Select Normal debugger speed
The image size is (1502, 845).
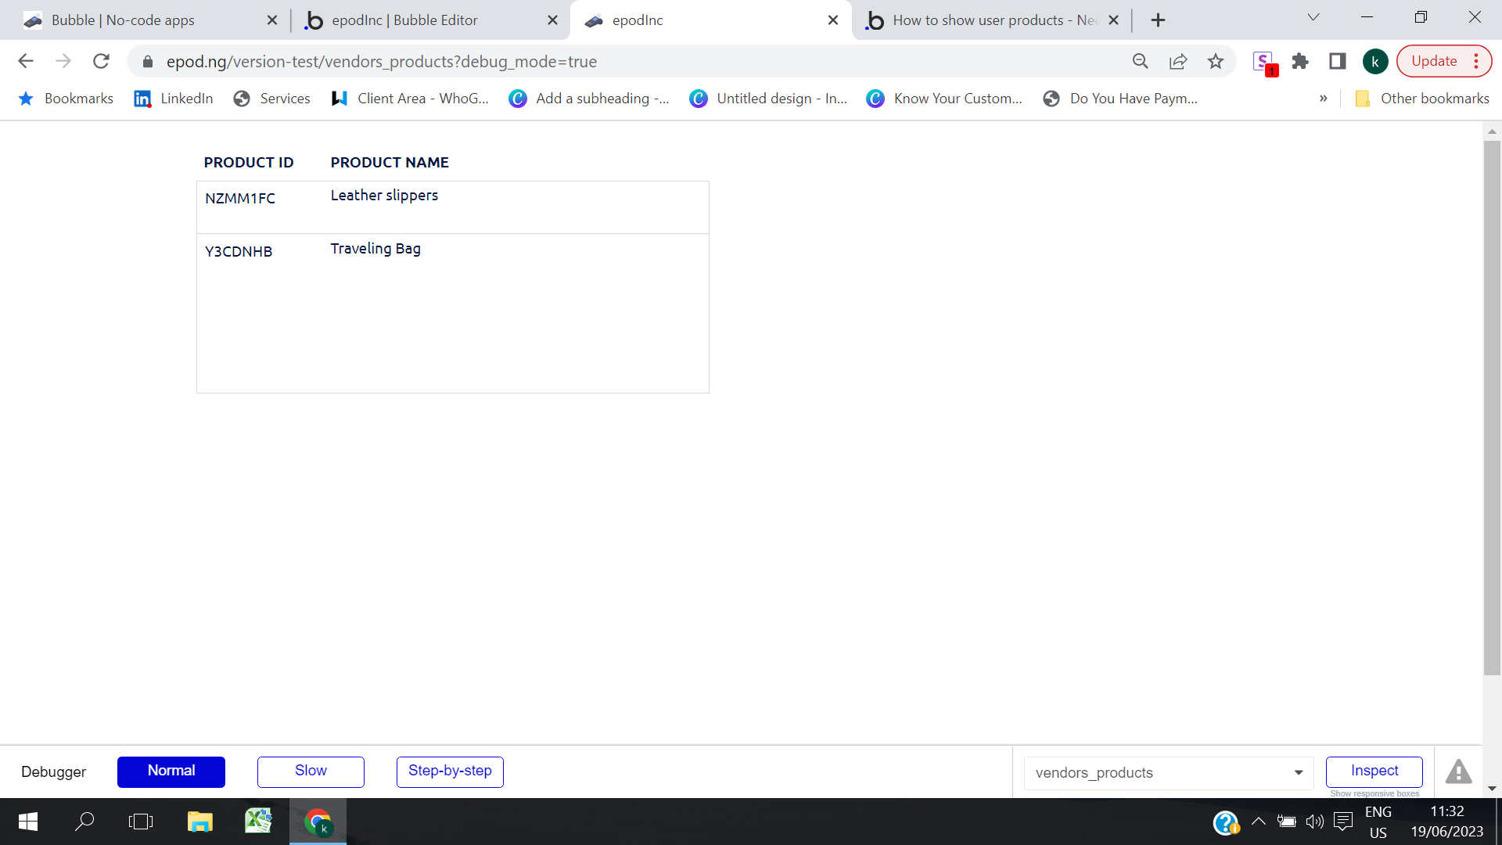pyautogui.click(x=171, y=771)
